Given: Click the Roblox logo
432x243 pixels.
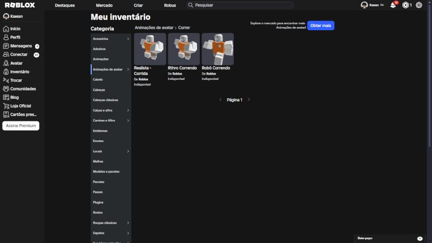Looking at the screenshot, I should (20, 5).
